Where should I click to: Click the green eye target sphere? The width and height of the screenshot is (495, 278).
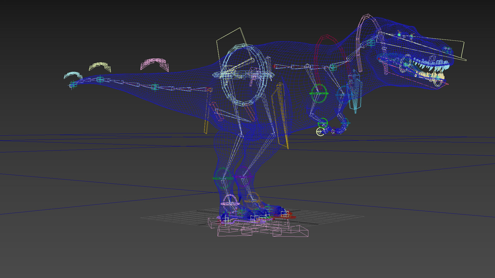coord(399,34)
